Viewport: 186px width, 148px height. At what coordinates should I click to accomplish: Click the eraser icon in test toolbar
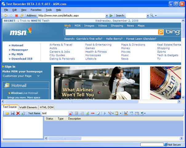click(x=98, y=113)
